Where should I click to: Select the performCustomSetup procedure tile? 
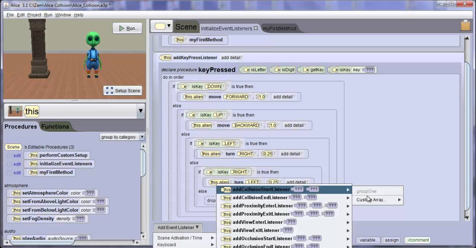(57, 155)
